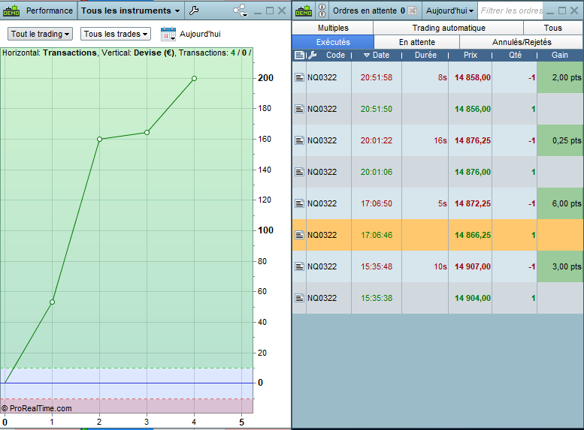This screenshot has height=430, width=584.
Task: Click price 14 856,00 cell
Action: [x=470, y=109]
